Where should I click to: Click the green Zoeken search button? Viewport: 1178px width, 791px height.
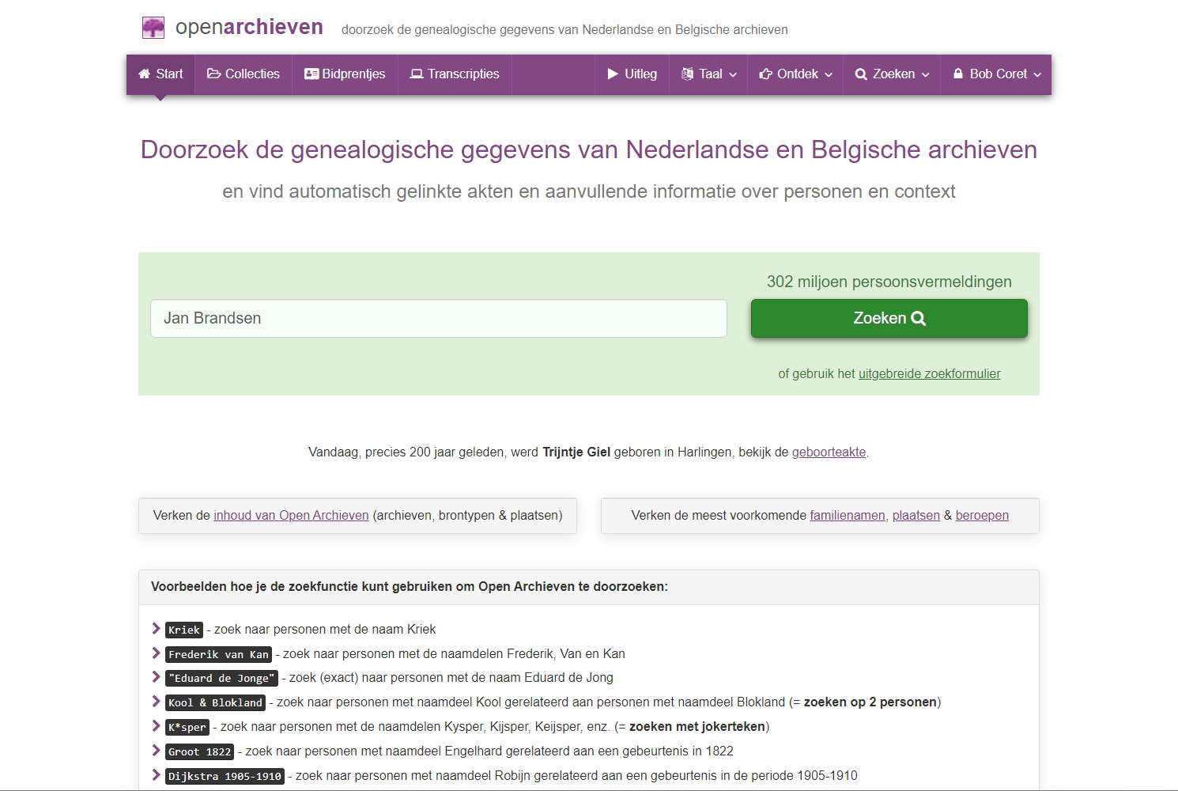pos(889,318)
